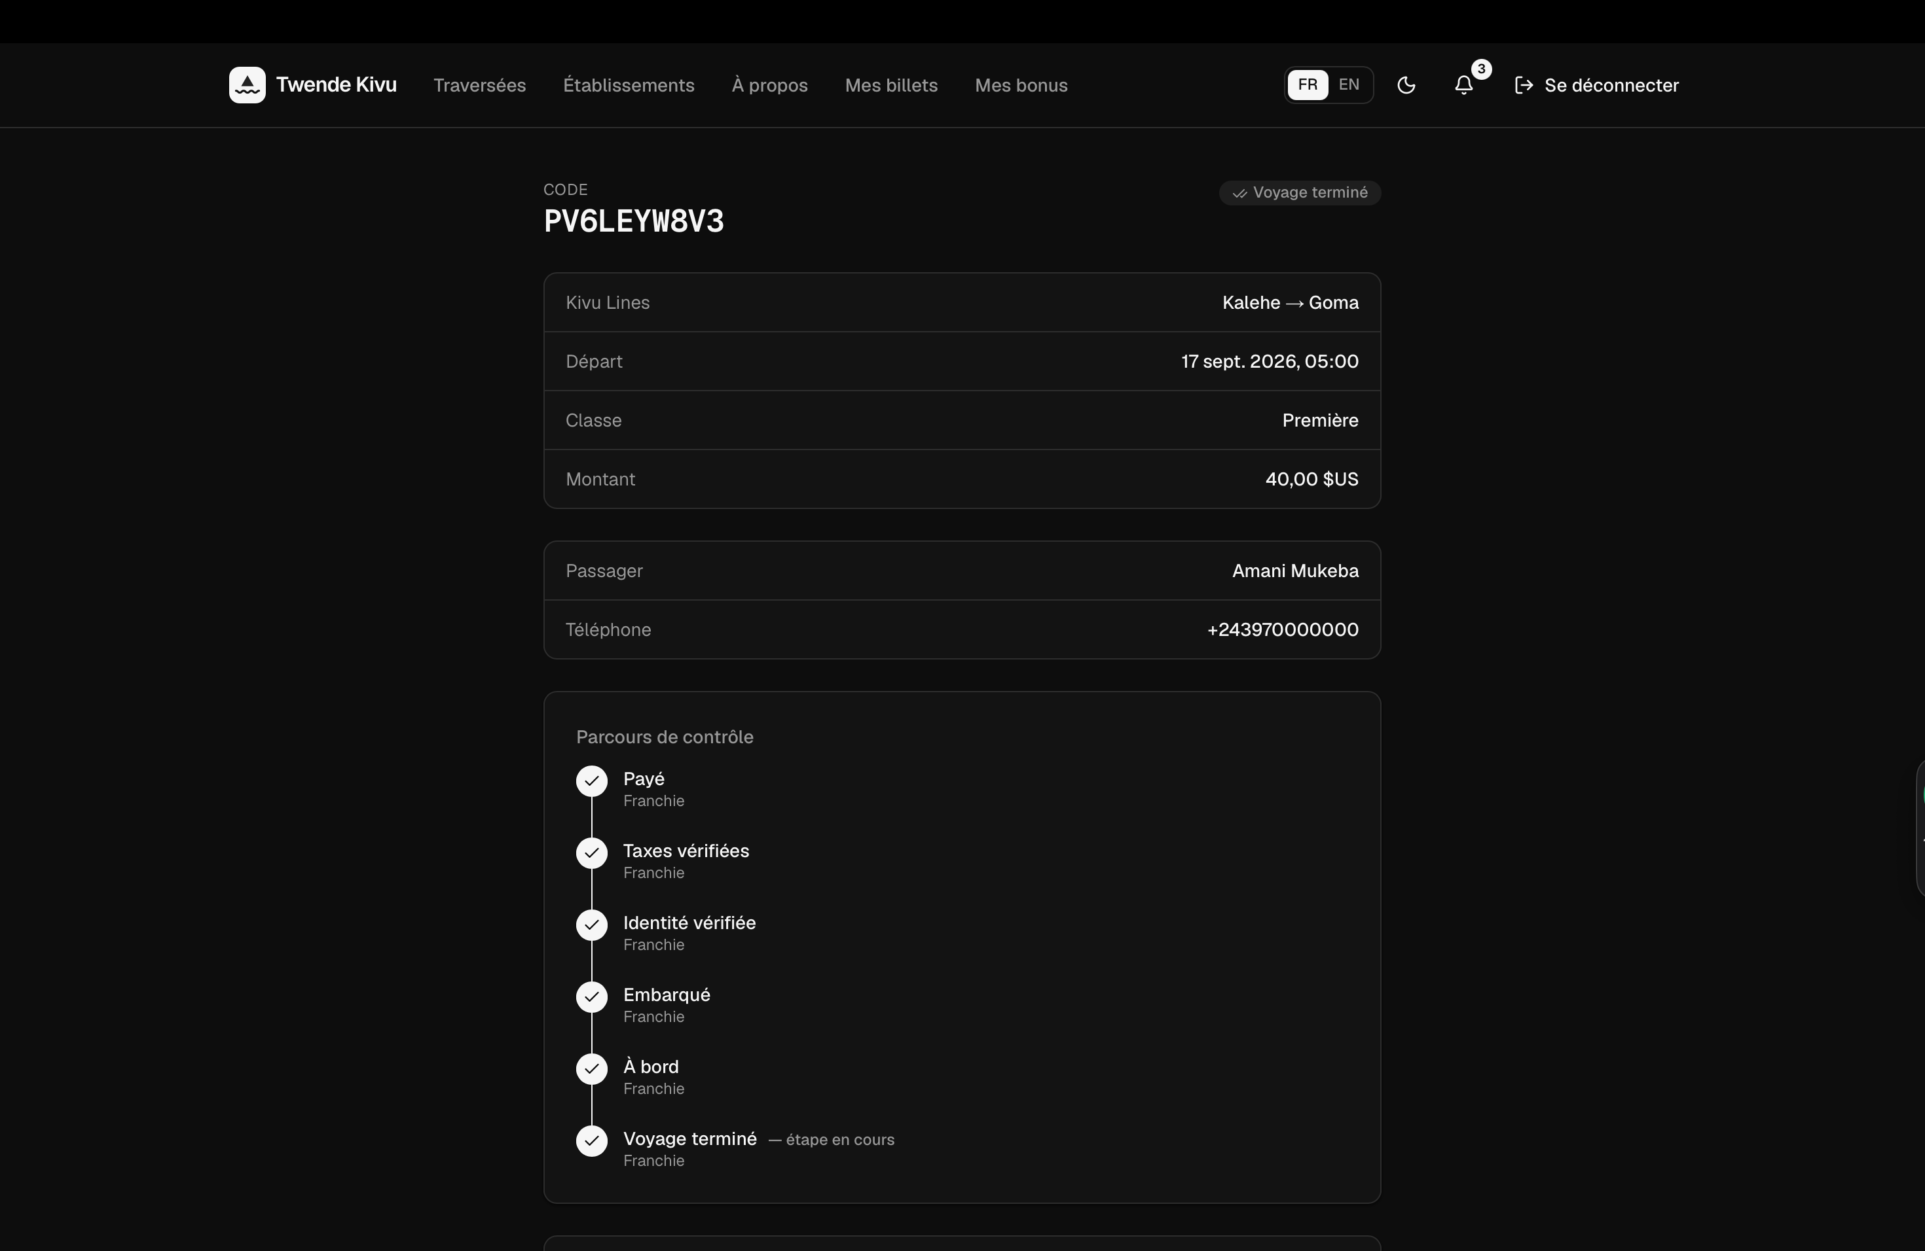Toggle dark mode with the moon icon
The image size is (1925, 1251).
coord(1406,85)
